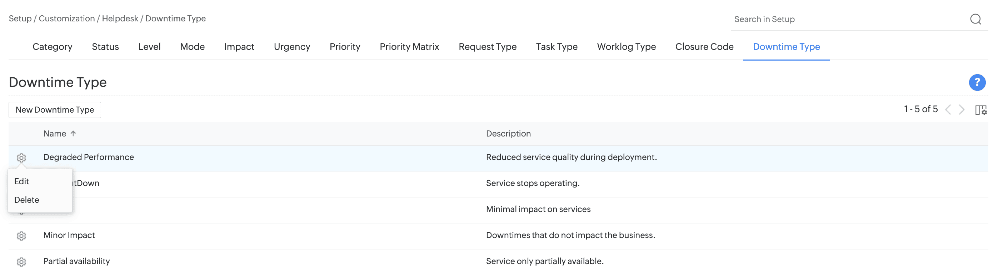The height and width of the screenshot is (273, 998).
Task: Click the Degraded Performance gear icon
Action: tap(21, 158)
